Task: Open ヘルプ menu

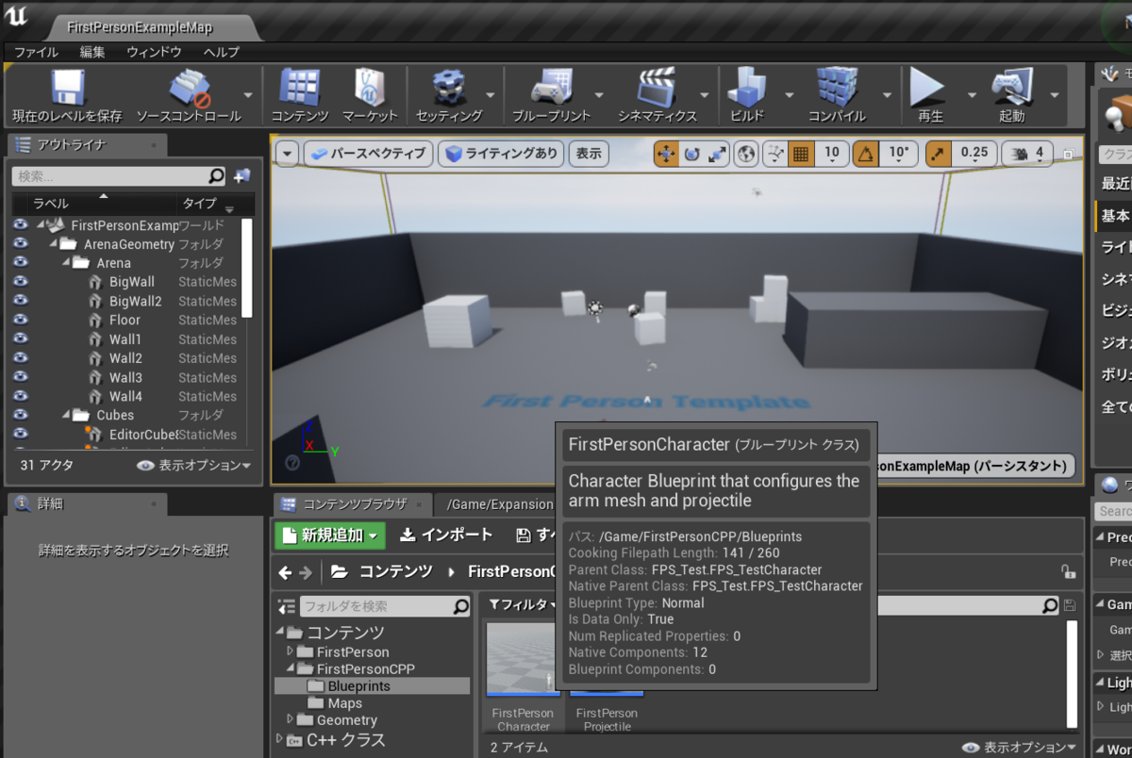Action: pos(222,52)
